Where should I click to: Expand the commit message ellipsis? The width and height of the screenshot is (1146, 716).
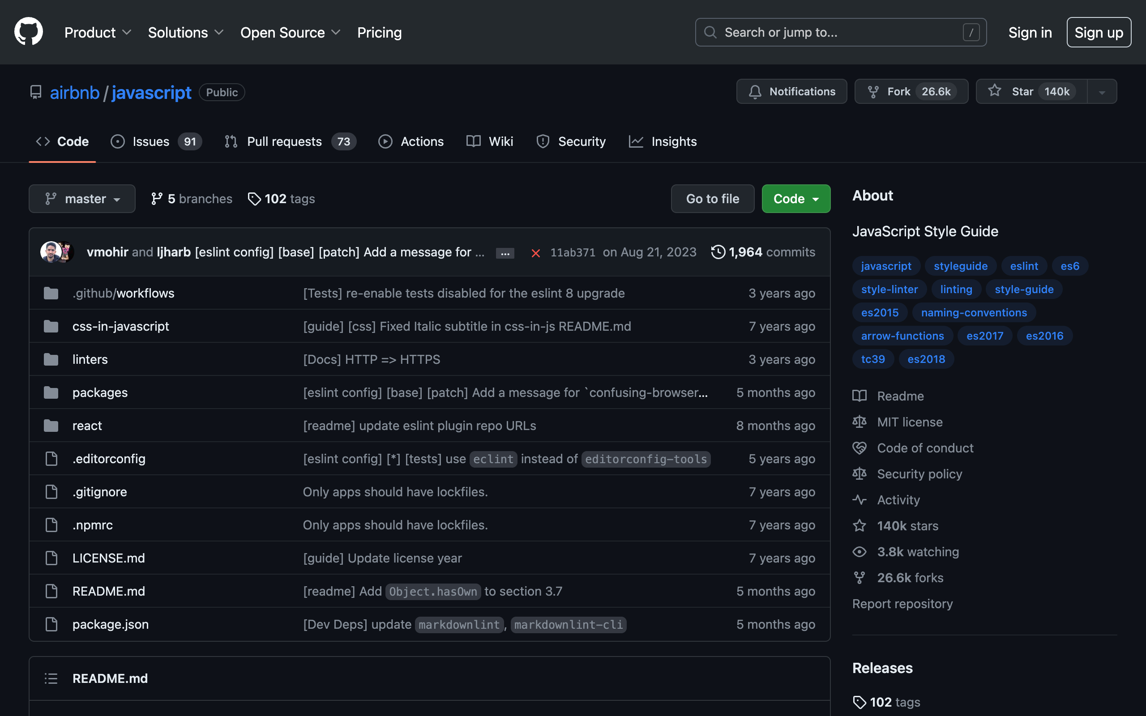(x=505, y=253)
